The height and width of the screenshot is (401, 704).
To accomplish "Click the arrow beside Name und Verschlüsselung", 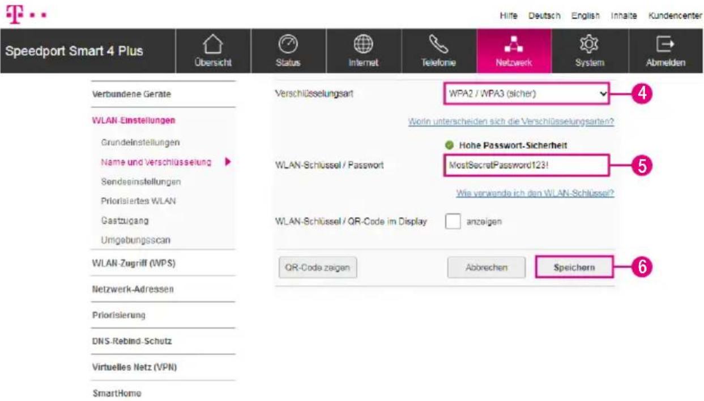I will coord(228,162).
